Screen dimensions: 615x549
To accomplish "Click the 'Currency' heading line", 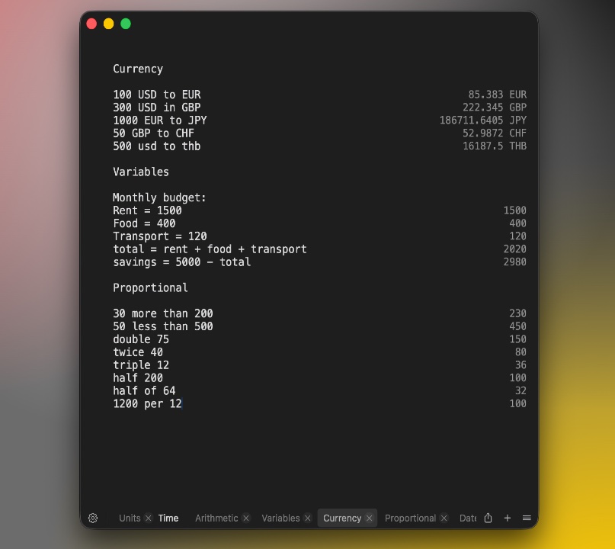I will pos(138,69).
